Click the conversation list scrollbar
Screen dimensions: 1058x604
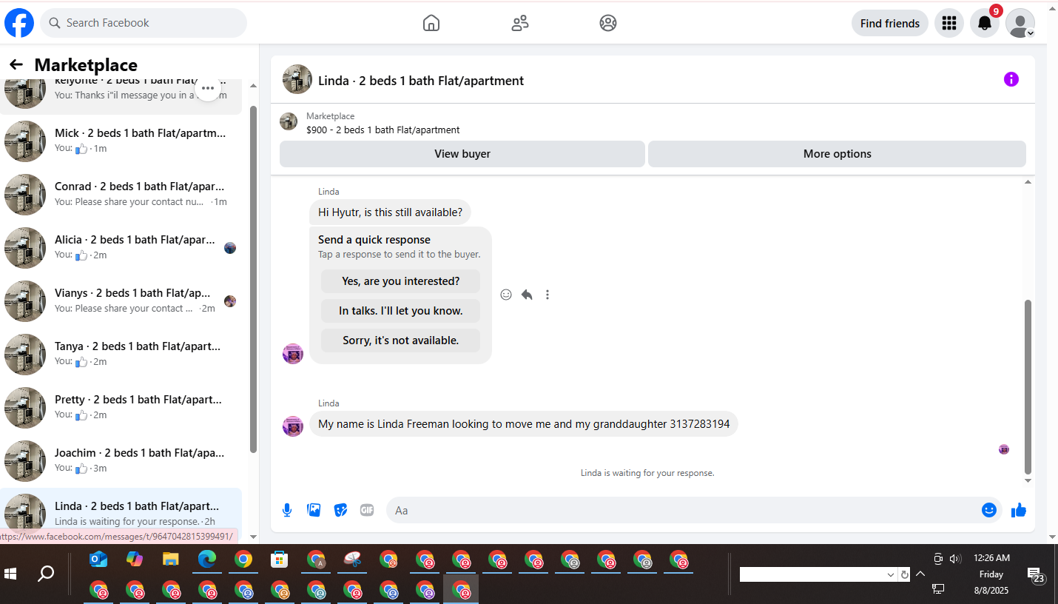click(254, 280)
